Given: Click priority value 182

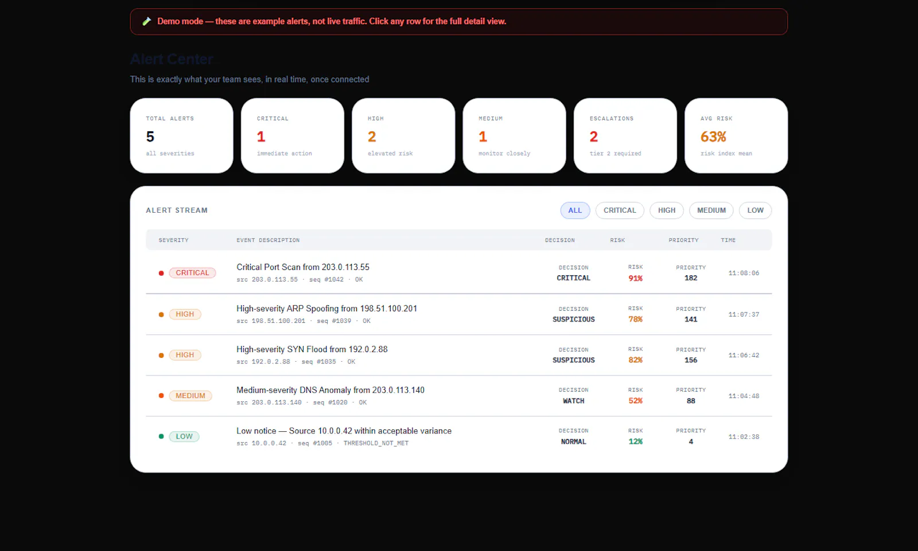Looking at the screenshot, I should click(x=691, y=278).
